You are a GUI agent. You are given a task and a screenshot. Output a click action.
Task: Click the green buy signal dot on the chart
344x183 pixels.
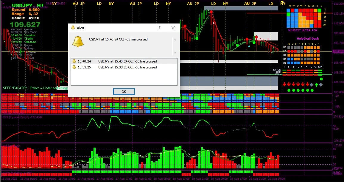[197, 39]
